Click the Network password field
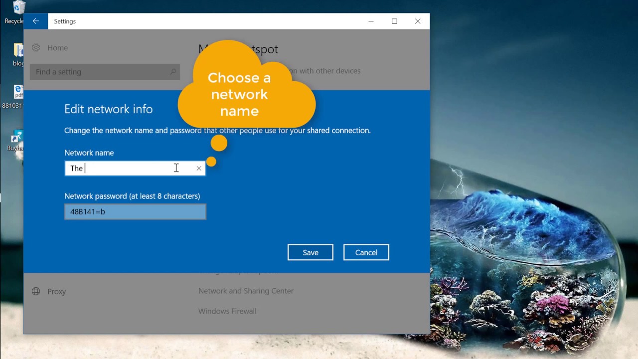 135,211
